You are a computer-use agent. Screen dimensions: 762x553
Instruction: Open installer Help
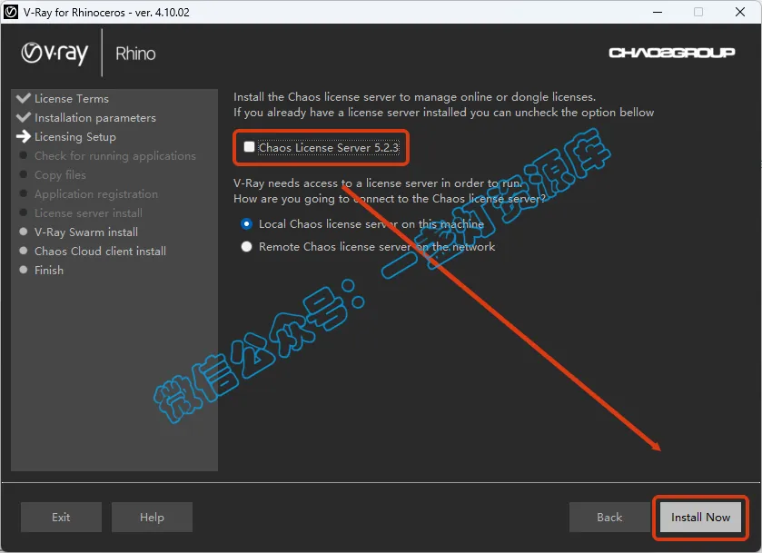[152, 517]
